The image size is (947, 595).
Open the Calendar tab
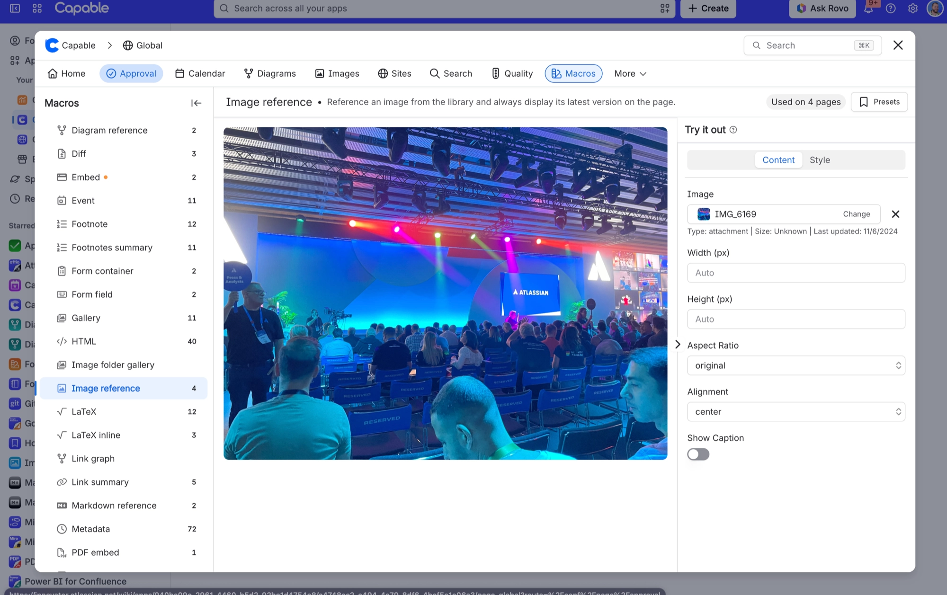(x=200, y=73)
